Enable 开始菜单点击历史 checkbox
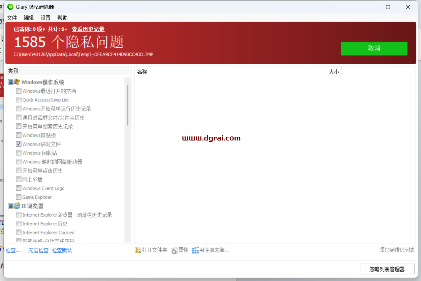 click(19, 170)
